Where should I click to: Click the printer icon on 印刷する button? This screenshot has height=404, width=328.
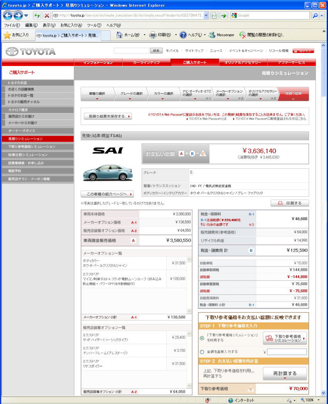click(x=280, y=203)
